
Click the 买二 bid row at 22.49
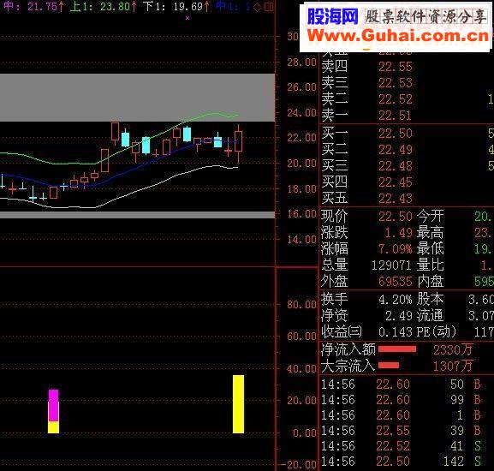pyautogui.click(x=407, y=150)
